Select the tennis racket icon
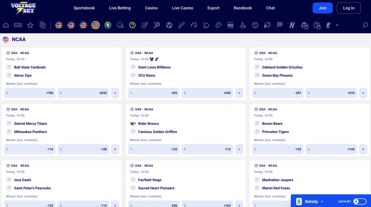 coord(157,25)
